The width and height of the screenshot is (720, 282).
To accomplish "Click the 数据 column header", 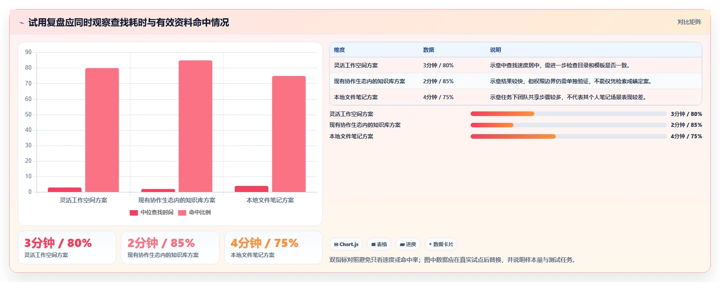I will coord(429,50).
